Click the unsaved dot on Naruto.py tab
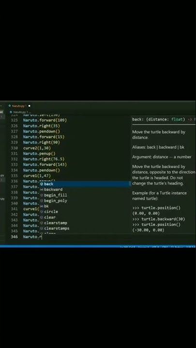The height and width of the screenshot is (348, 196). tap(30, 106)
